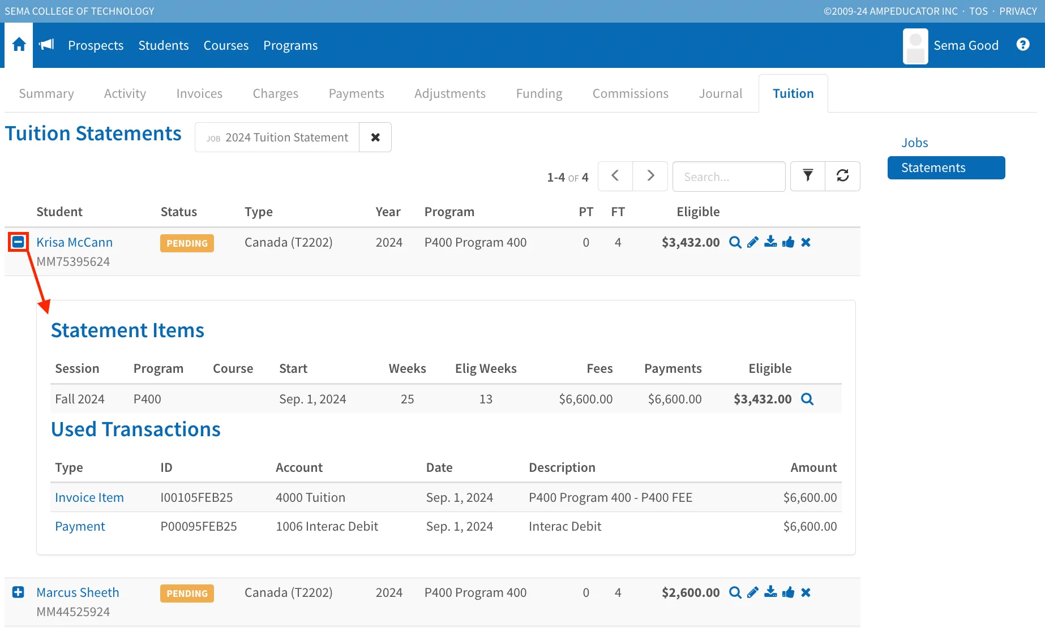Go to next page of statements
Screen dimensions: 1045x628
[650, 176]
